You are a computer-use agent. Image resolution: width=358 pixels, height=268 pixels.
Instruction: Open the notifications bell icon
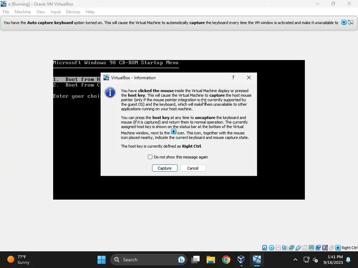349,260
